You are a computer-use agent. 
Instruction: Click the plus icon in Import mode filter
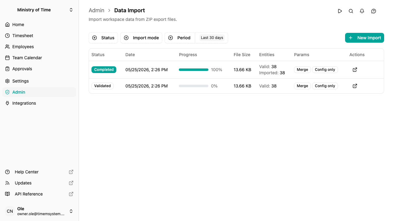[126, 38]
